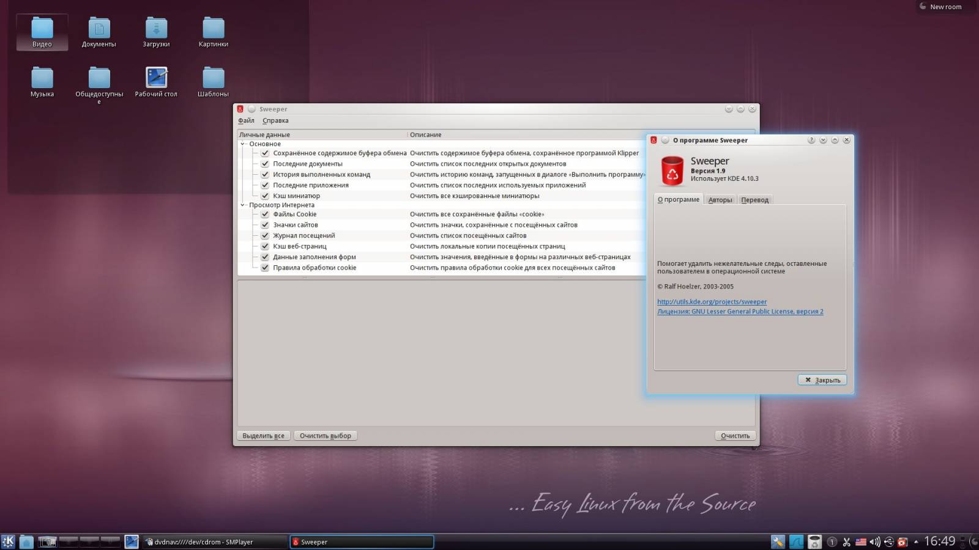Sort by the Личные данные column header

[x=322, y=134]
